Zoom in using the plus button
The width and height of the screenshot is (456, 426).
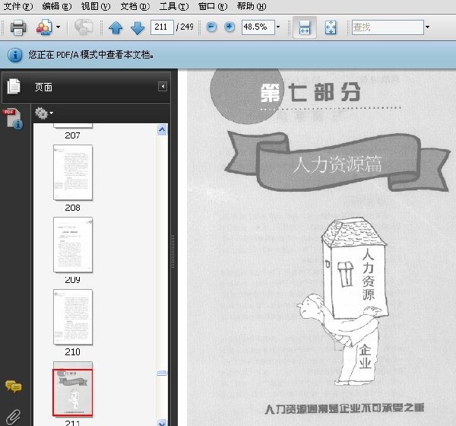click(x=230, y=27)
